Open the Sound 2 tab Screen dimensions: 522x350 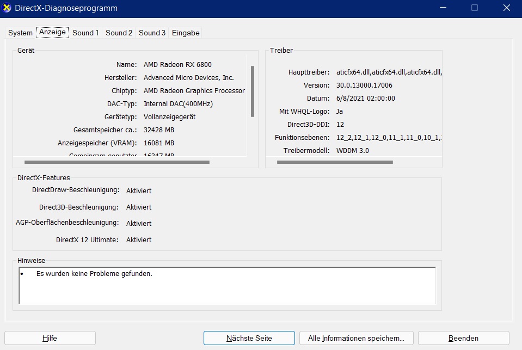point(119,33)
